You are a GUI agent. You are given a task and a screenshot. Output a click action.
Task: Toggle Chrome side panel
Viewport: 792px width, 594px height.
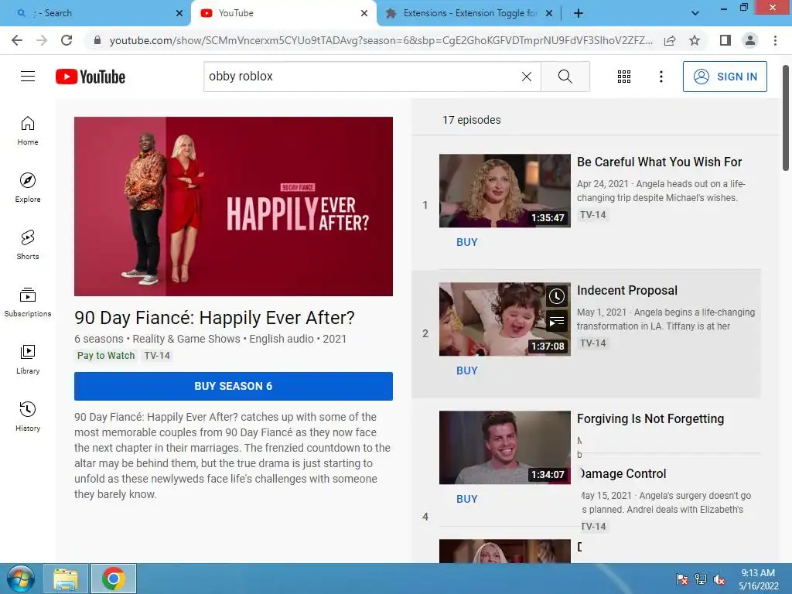pyautogui.click(x=725, y=40)
